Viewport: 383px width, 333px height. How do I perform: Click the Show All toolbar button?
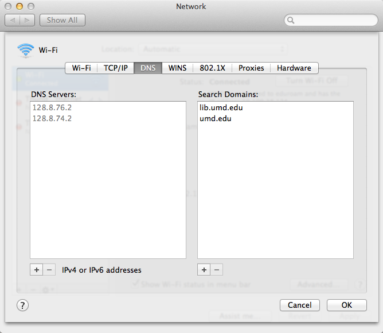coord(62,20)
